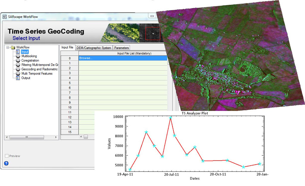Select the Input File tab
This screenshot has width=305, height=186.
[x=67, y=47]
